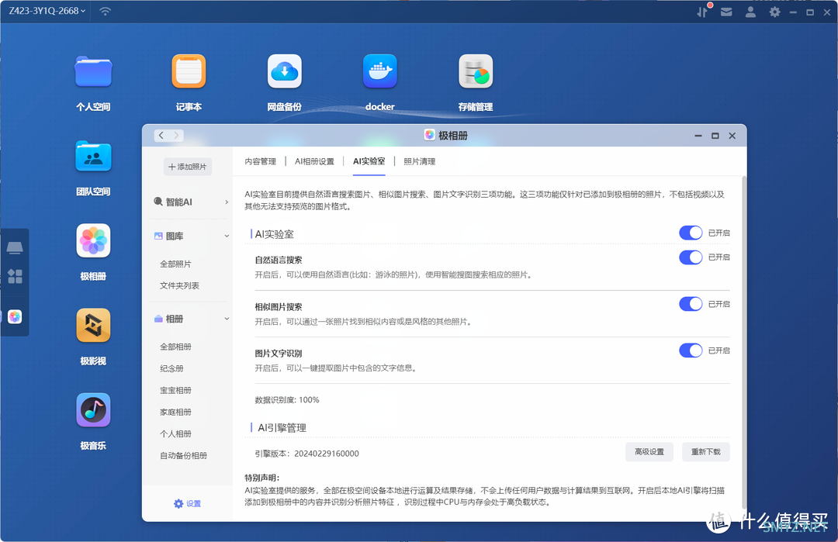
Task: Open the system settings gear in top bar
Action: 774,12
